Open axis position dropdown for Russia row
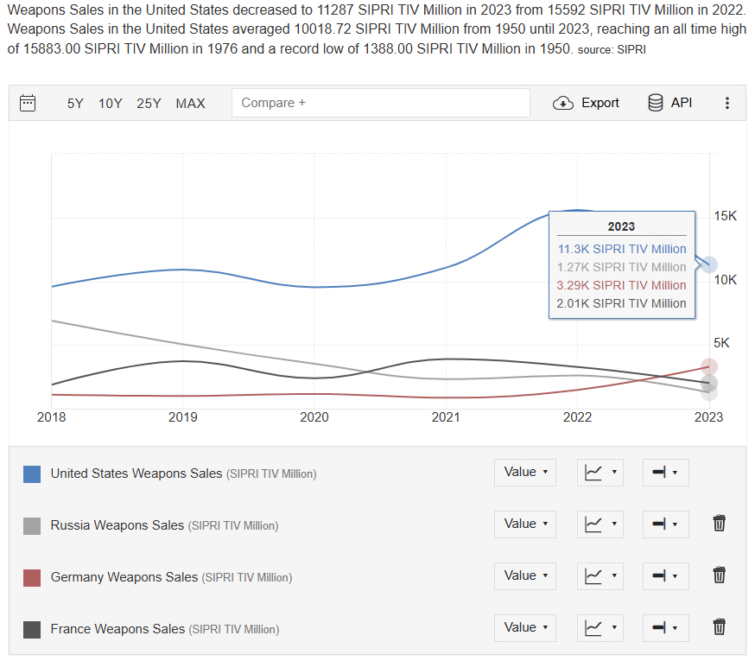Screen dimensions: 755x661 665,524
